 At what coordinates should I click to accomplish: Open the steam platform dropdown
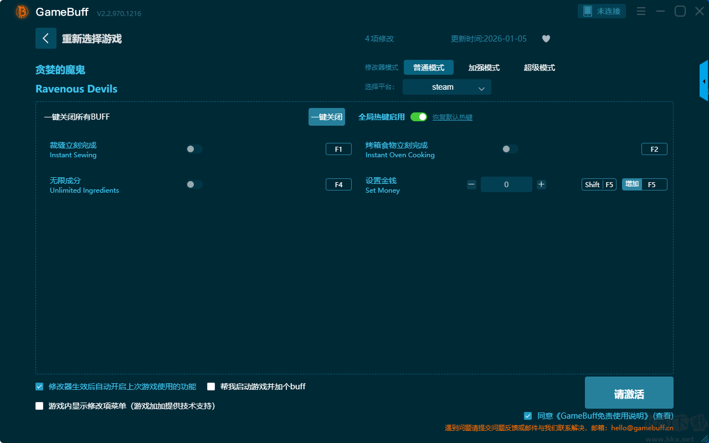(x=447, y=87)
